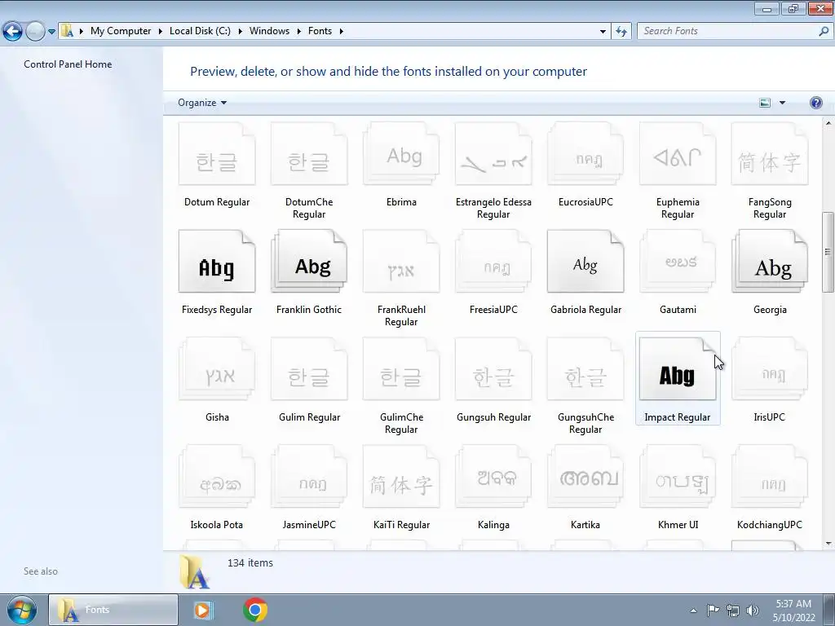Go to My Computer in breadcrumb
The image size is (835, 626).
[x=121, y=31]
